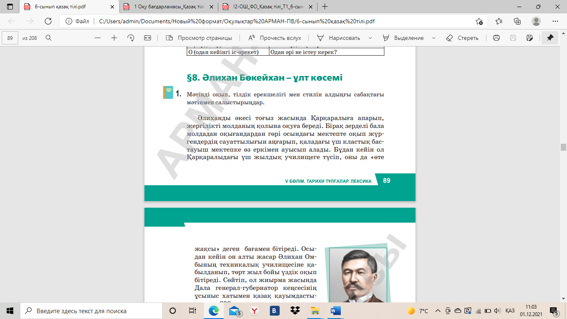Rotate the PDF page
The width and height of the screenshot is (567, 319).
(131, 38)
